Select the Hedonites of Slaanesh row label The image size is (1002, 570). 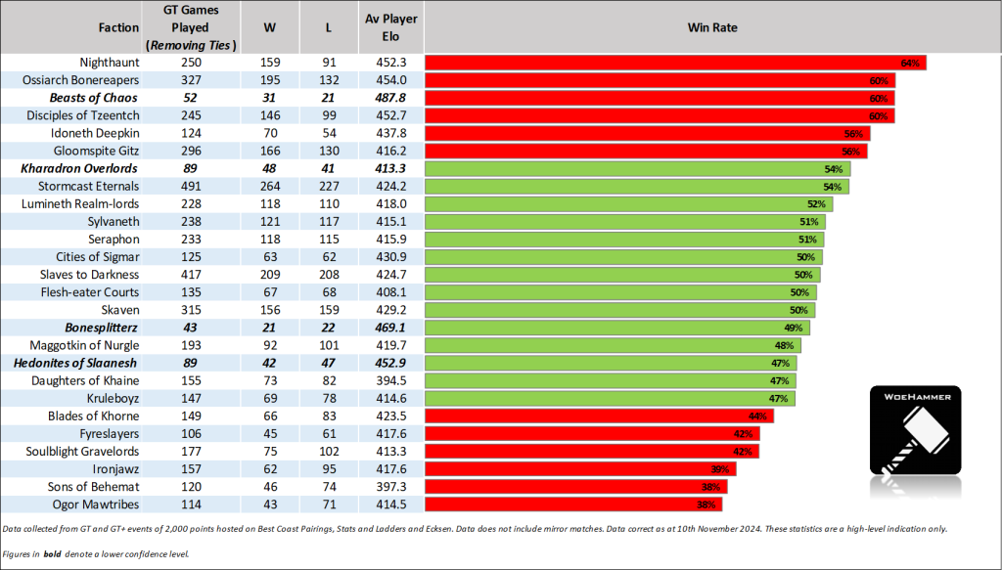coord(84,363)
